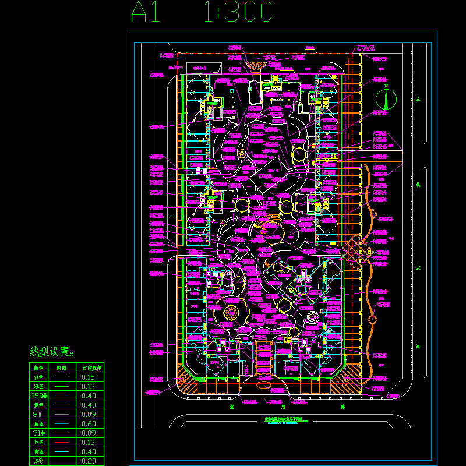Viewport: 466px width, 466px height.
Task: Click the "150#" legend row label
Action: pyautogui.click(x=38, y=396)
